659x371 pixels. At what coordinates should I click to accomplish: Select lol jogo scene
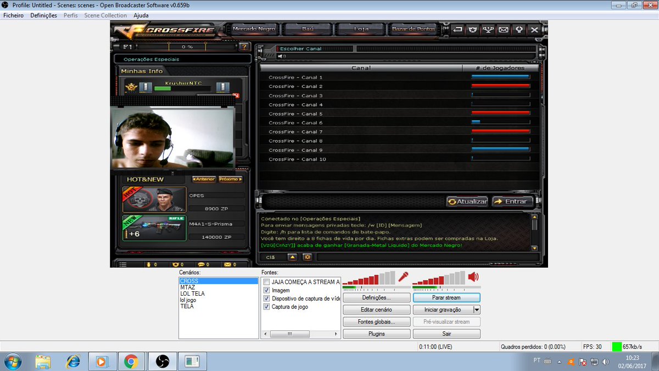[x=219, y=300]
